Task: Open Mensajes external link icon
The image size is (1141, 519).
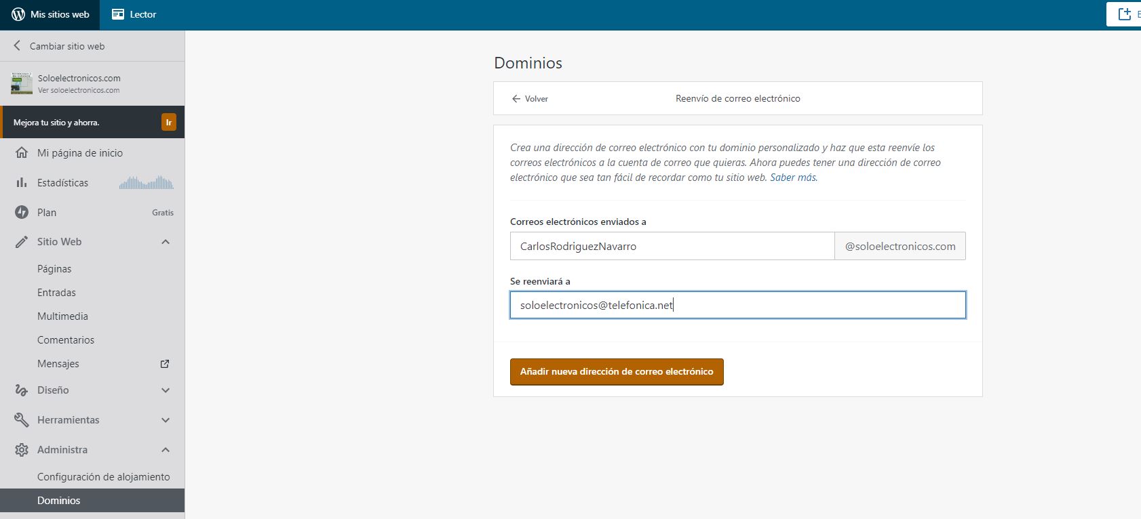Action: coord(165,364)
